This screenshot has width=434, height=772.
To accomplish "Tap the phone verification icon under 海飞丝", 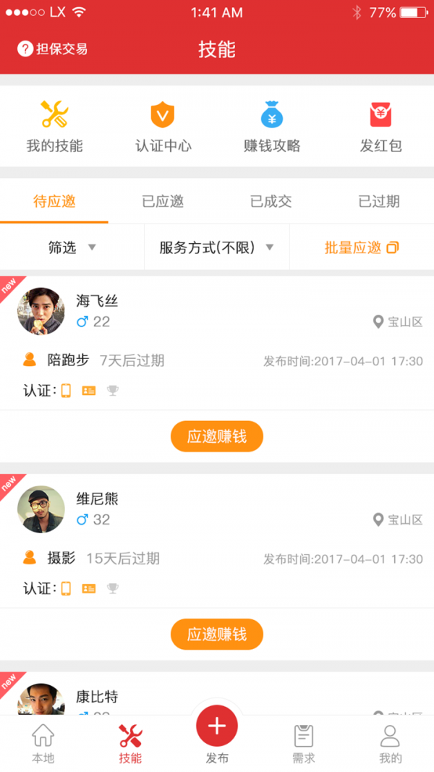I will (67, 391).
